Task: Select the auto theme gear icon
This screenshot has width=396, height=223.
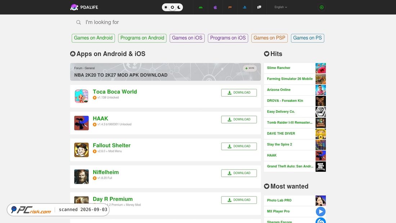Action: point(172,7)
